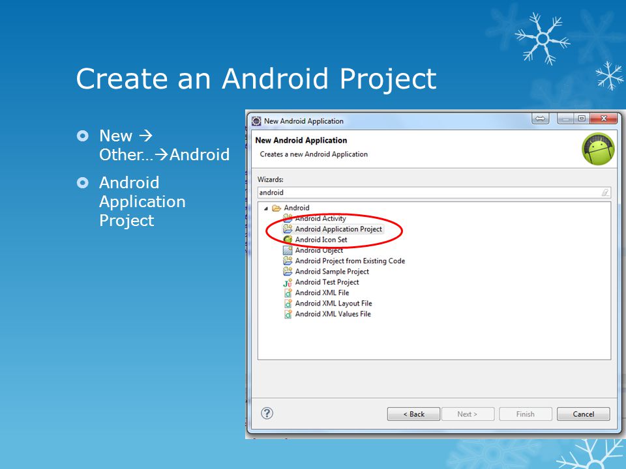Click the Android XML Values File icon
The image size is (626, 469).
point(288,314)
